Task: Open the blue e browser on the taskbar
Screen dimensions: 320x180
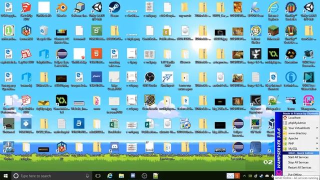Action: point(110,175)
